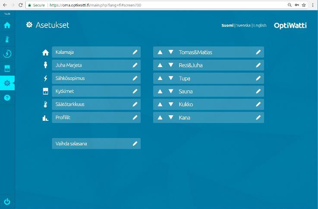318x209 pixels.
Task: Edit Kalamaja with its pencil icon
Action: click(135, 52)
